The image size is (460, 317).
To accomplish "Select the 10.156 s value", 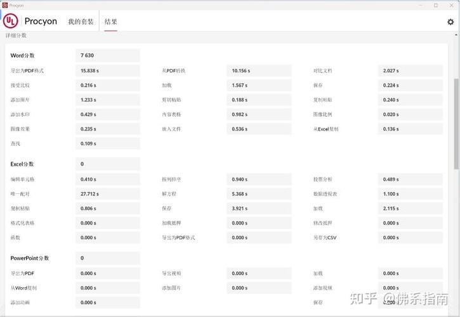I will [259, 70].
